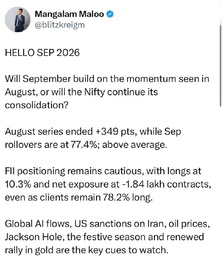Click the scrollbar track below the thumb
Screen dimensions: 223x260
pos(220,182)
